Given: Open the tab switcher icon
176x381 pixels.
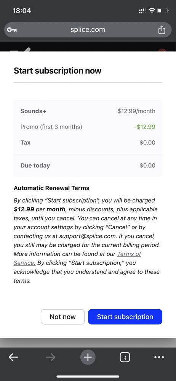Looking at the screenshot, I should [x=125, y=357].
